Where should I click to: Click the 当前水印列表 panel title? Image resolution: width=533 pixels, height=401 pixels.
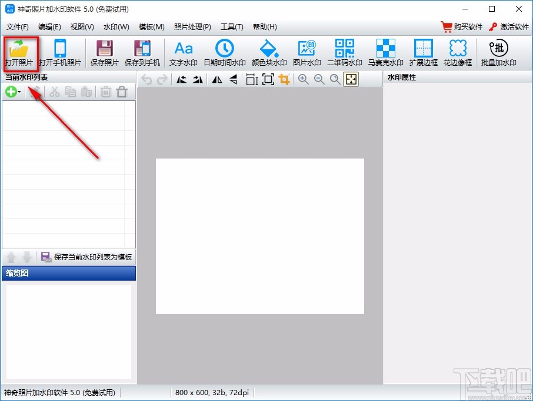[x=26, y=77]
